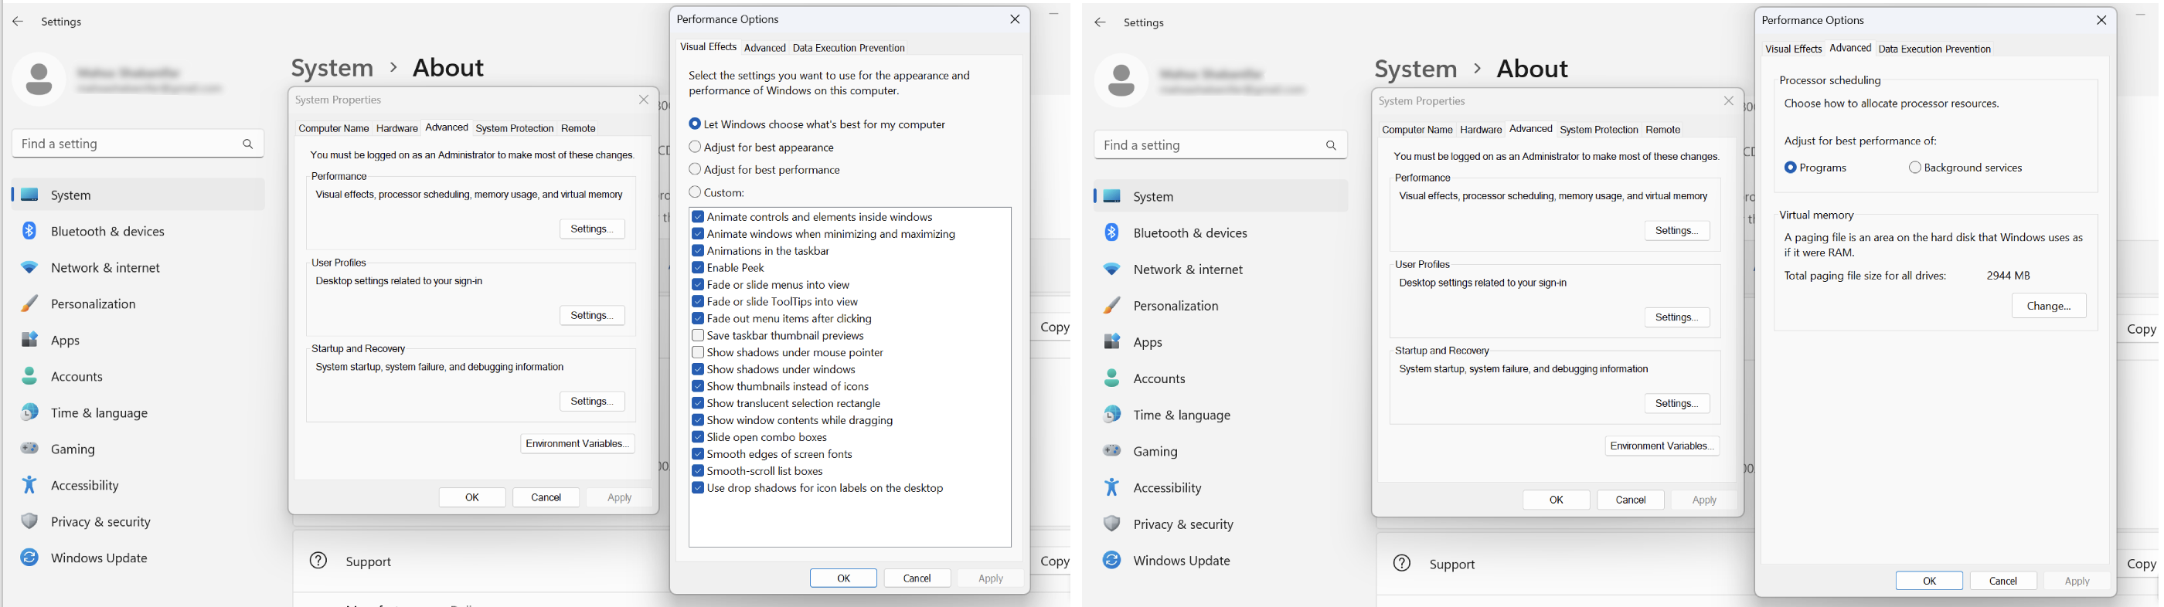The image size is (2164, 607).
Task: Open Time & language icon in left-hand Settings window
Action: click(29, 412)
